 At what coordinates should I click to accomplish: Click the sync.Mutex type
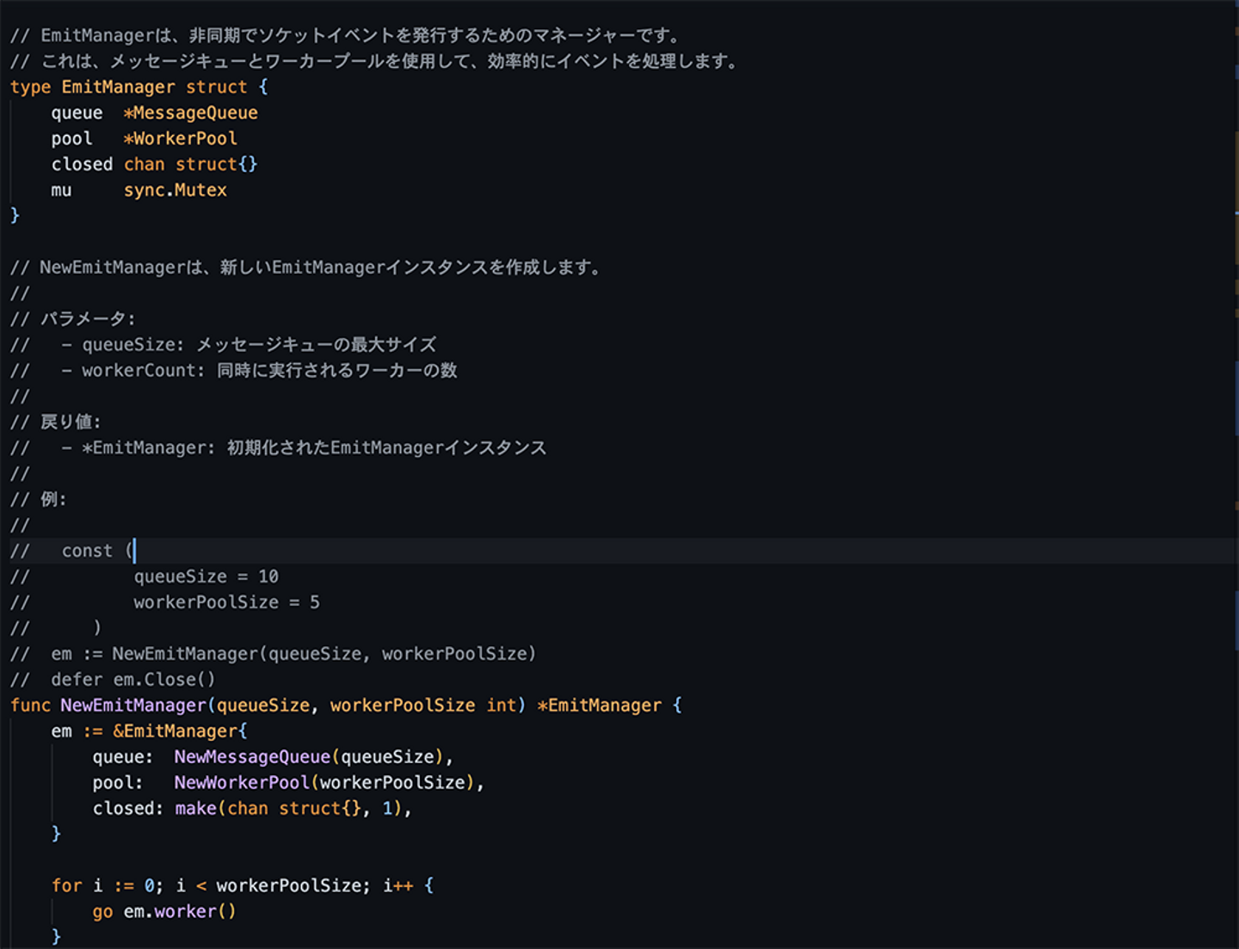[x=175, y=190]
